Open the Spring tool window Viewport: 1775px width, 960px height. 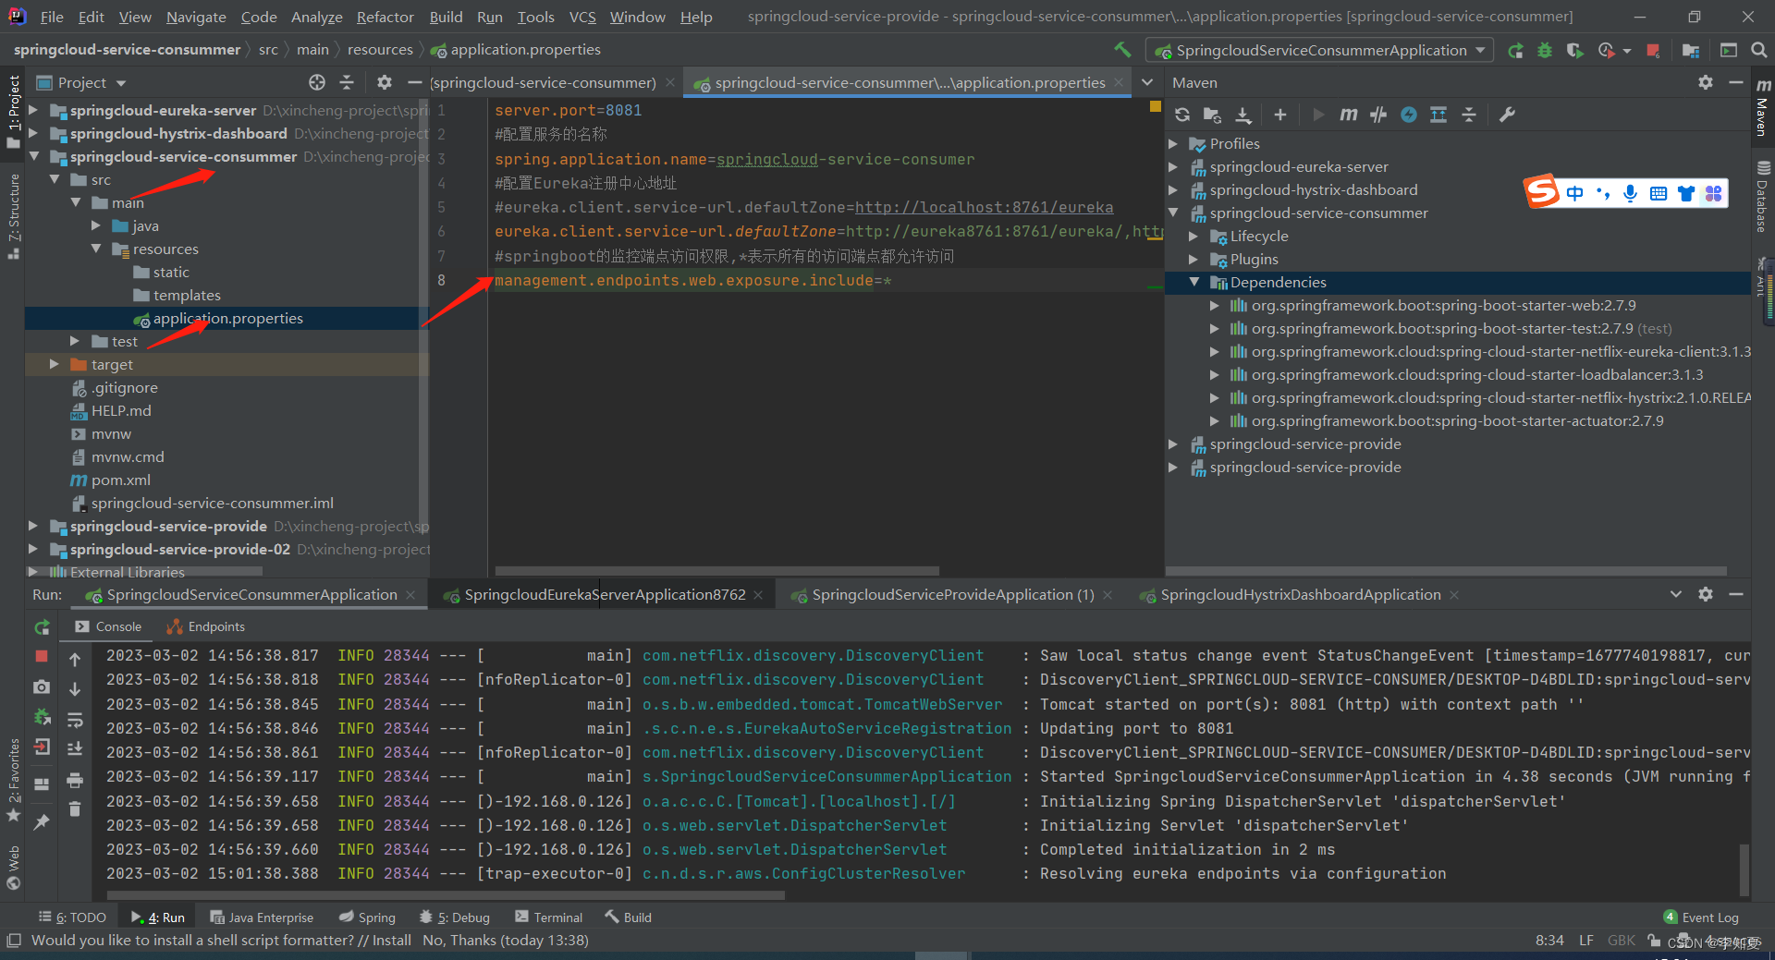point(367,917)
